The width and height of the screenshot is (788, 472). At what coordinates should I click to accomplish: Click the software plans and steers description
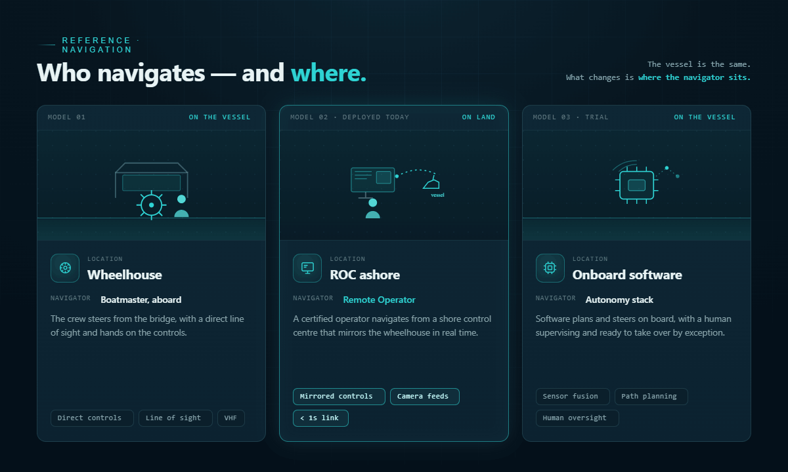(x=634, y=326)
